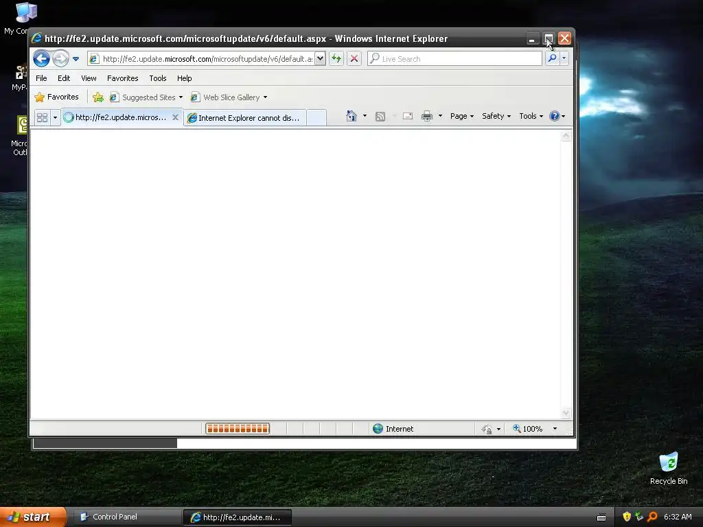
Task: Click the Print icon
Action: 427,116
